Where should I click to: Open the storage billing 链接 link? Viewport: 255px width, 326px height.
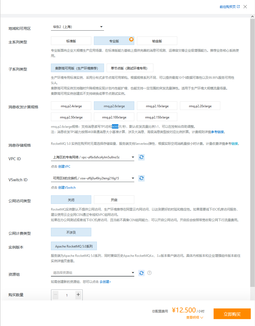[235, 144]
